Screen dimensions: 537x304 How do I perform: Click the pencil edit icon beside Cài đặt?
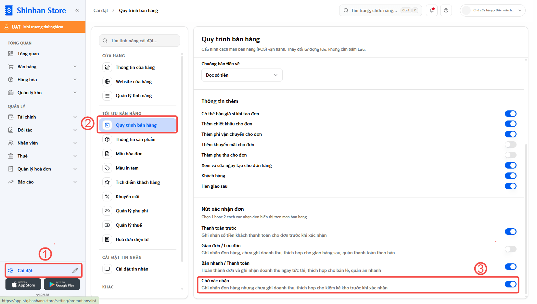point(75,271)
